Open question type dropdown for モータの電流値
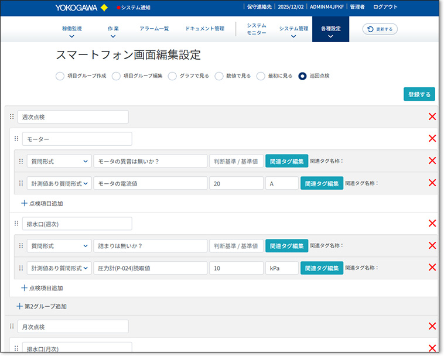The width and height of the screenshot is (444, 356). (x=59, y=183)
